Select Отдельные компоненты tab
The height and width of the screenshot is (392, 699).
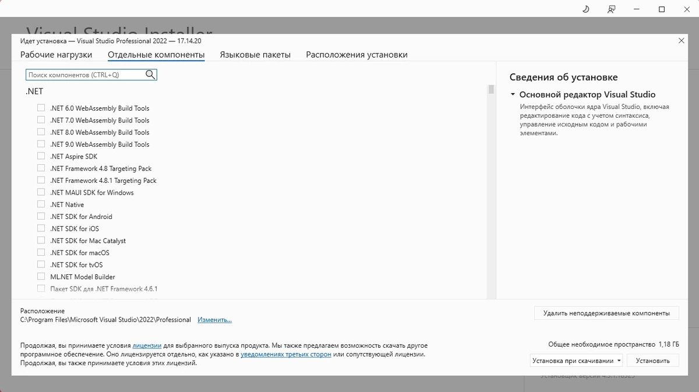pyautogui.click(x=156, y=55)
